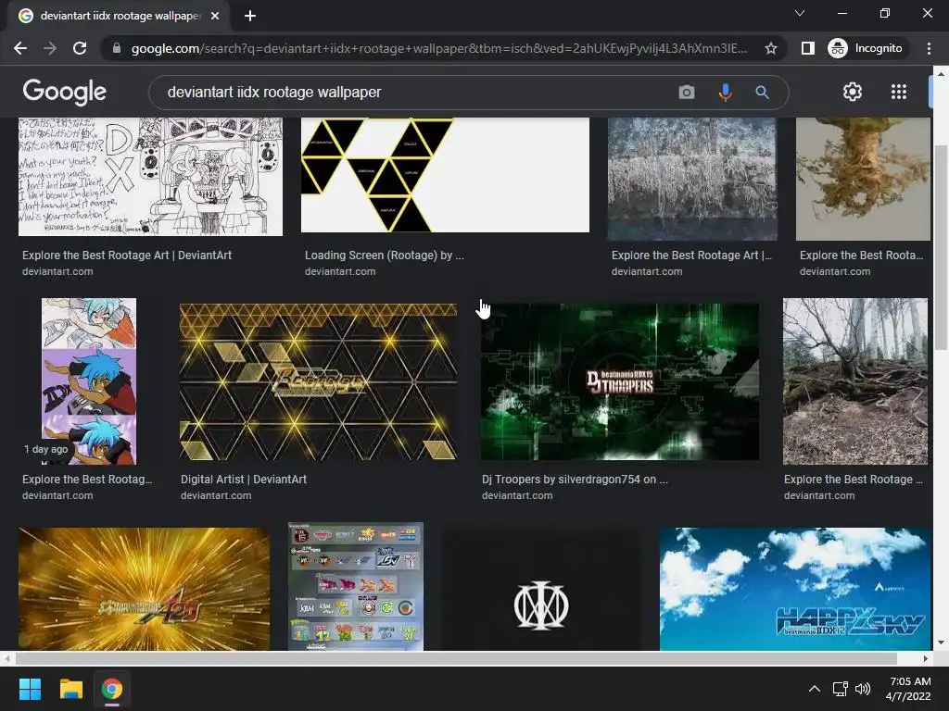Viewport: 949px width, 711px height.
Task: Click the Chrome taskbar icon
Action: pyautogui.click(x=112, y=689)
